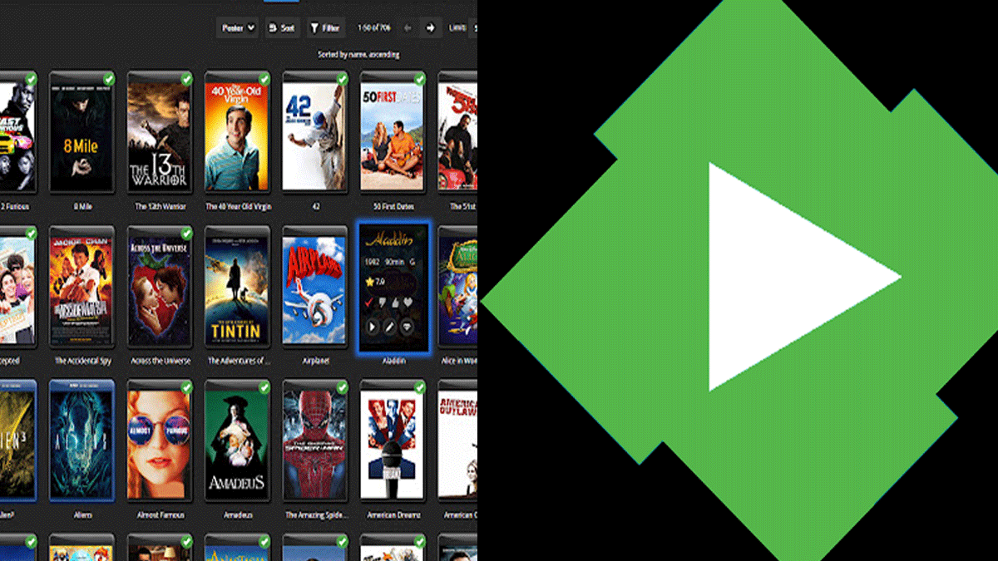Open The 13th Warrior poster

(x=160, y=133)
